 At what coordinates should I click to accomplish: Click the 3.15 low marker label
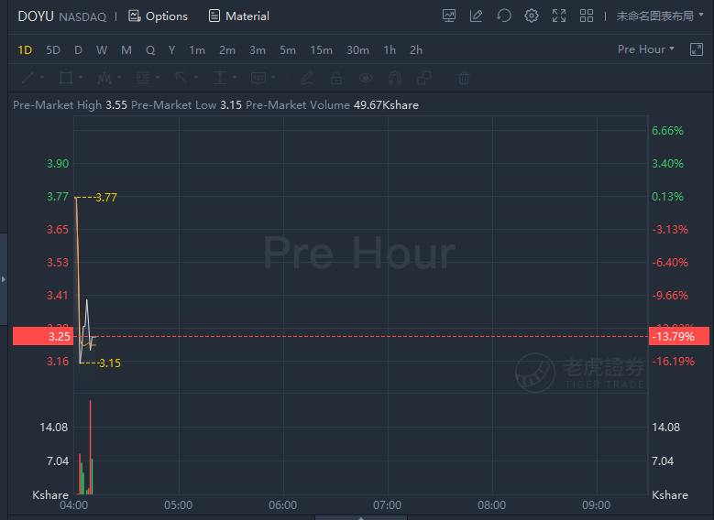pyautogui.click(x=110, y=363)
